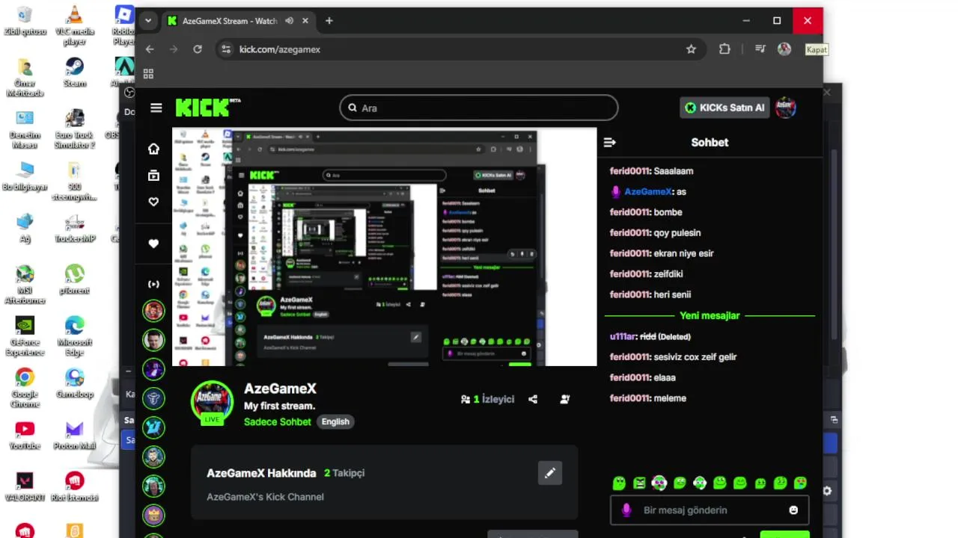Select Zibil qutusu recycle bin icon

(25, 21)
